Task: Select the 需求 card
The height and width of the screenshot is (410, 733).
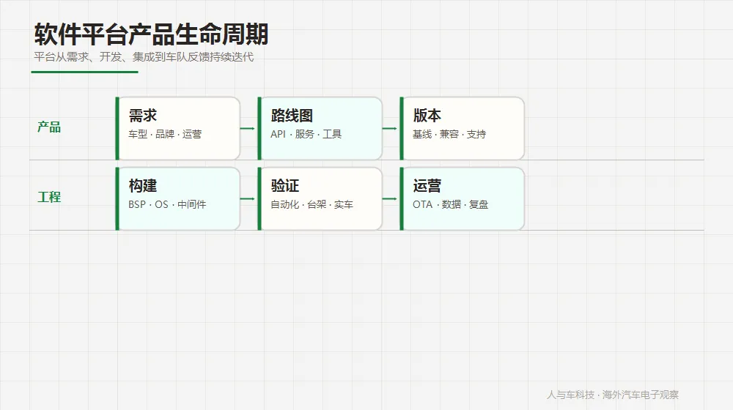Action: pyautogui.click(x=178, y=128)
